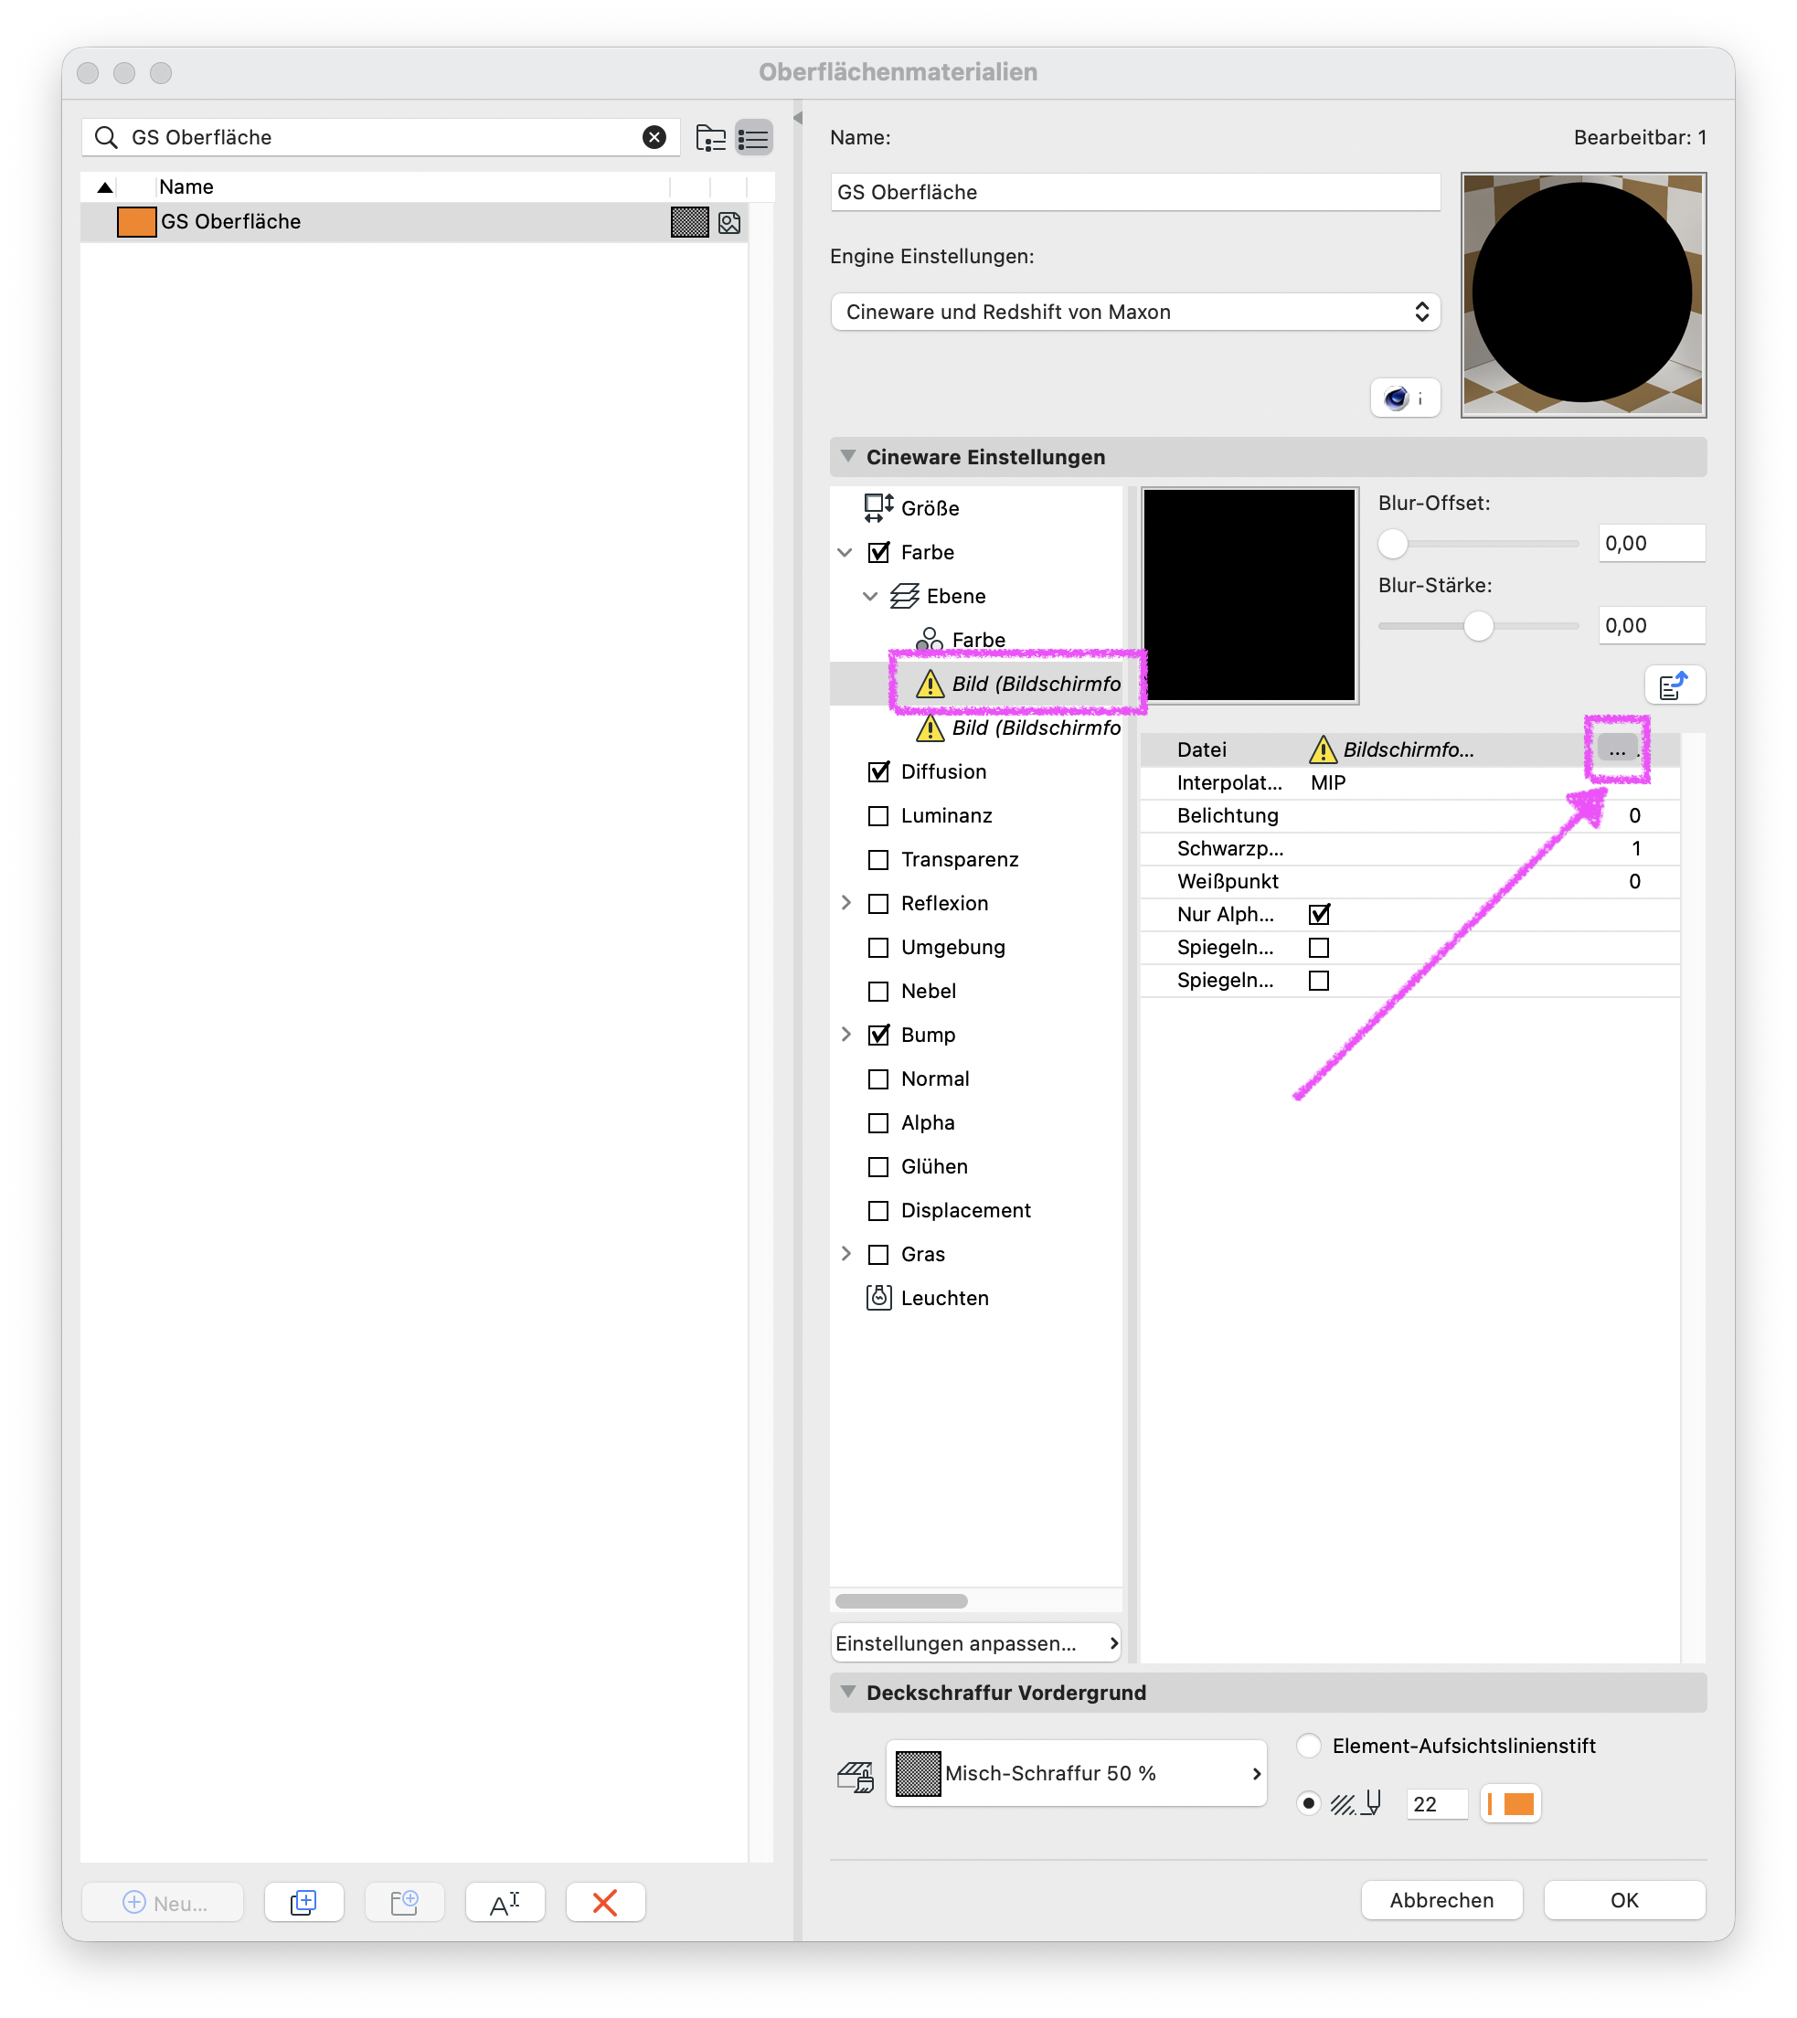Click the new folder icon button
The width and height of the screenshot is (1797, 2018).
coord(405,1902)
